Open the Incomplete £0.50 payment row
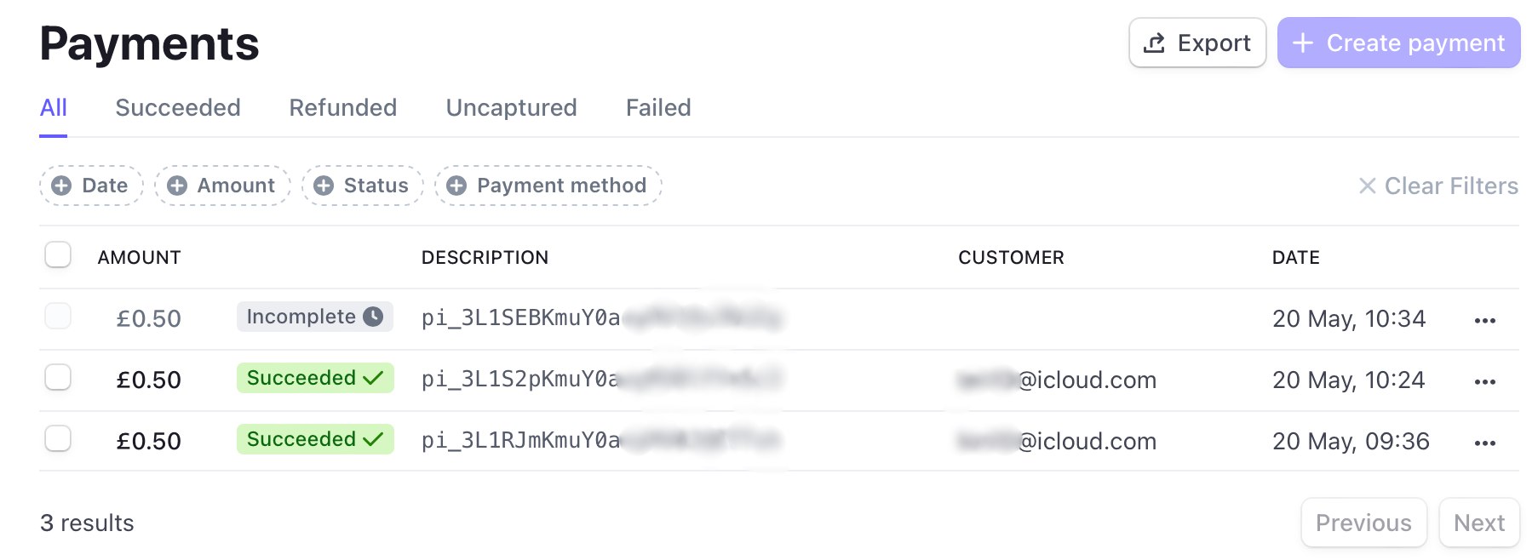This screenshot has height=560, width=1538. click(x=779, y=319)
